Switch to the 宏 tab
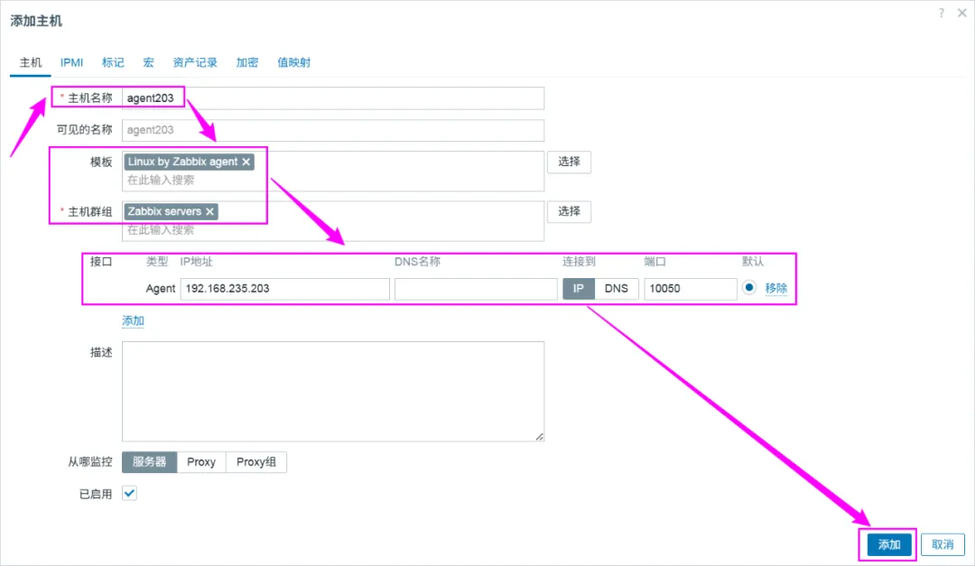The image size is (975, 566). point(148,62)
